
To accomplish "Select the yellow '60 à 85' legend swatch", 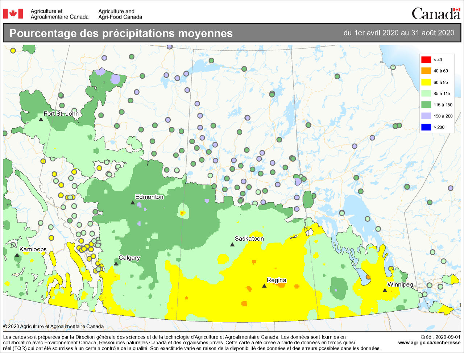I will 426,82.
